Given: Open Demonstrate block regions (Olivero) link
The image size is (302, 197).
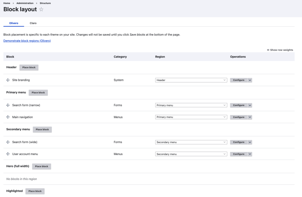Looking at the screenshot, I should 27,41.
